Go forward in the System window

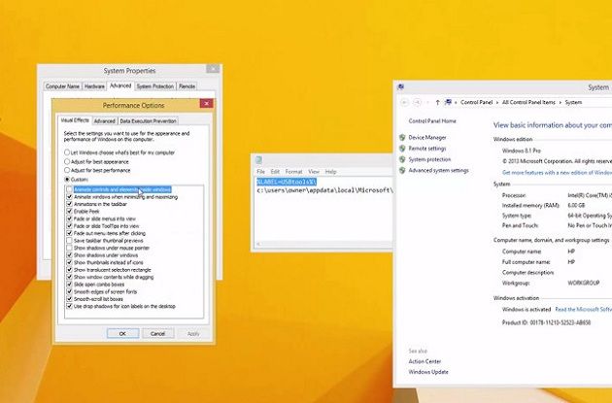point(418,102)
